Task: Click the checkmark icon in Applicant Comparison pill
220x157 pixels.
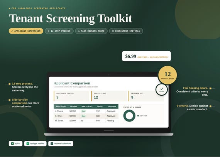Action: point(12,31)
